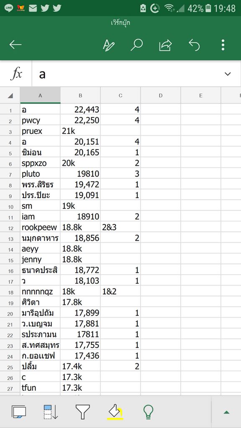Viewport: 241px width, 428px height.
Task: Expand the bottom ribbon with the up arrow
Action: point(226,412)
